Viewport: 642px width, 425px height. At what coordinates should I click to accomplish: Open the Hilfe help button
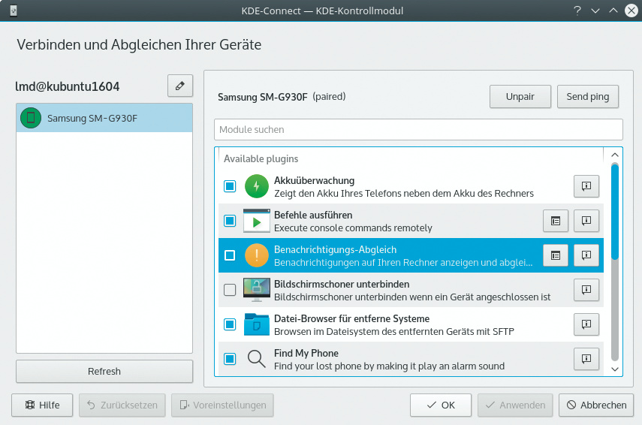(42, 405)
